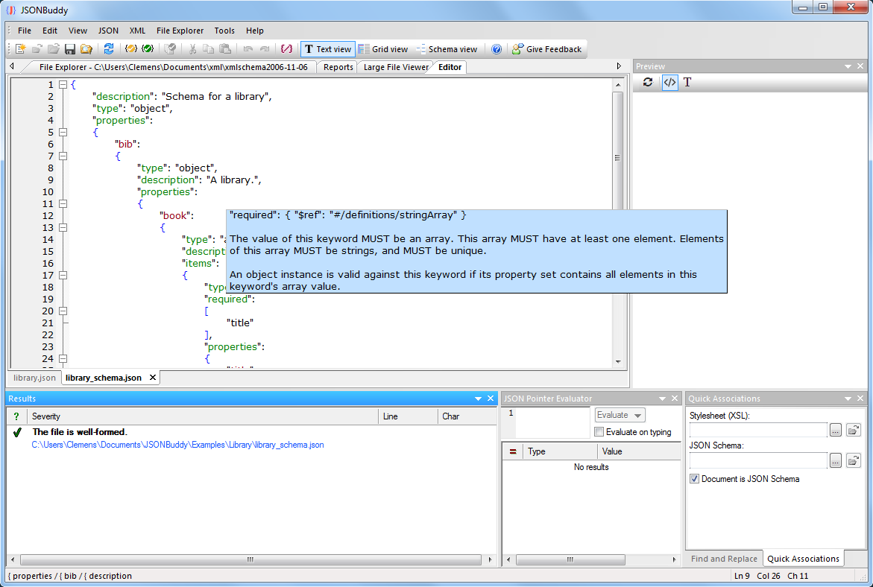This screenshot has width=873, height=587.
Task: Click the Paste clipboard icon
Action: pos(225,49)
